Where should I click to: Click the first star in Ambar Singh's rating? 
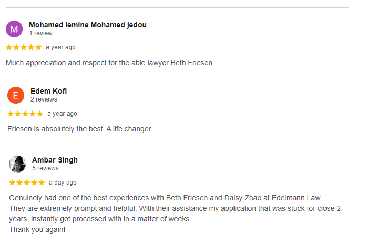[x=13, y=183]
